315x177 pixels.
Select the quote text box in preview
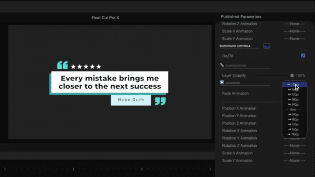(110, 82)
